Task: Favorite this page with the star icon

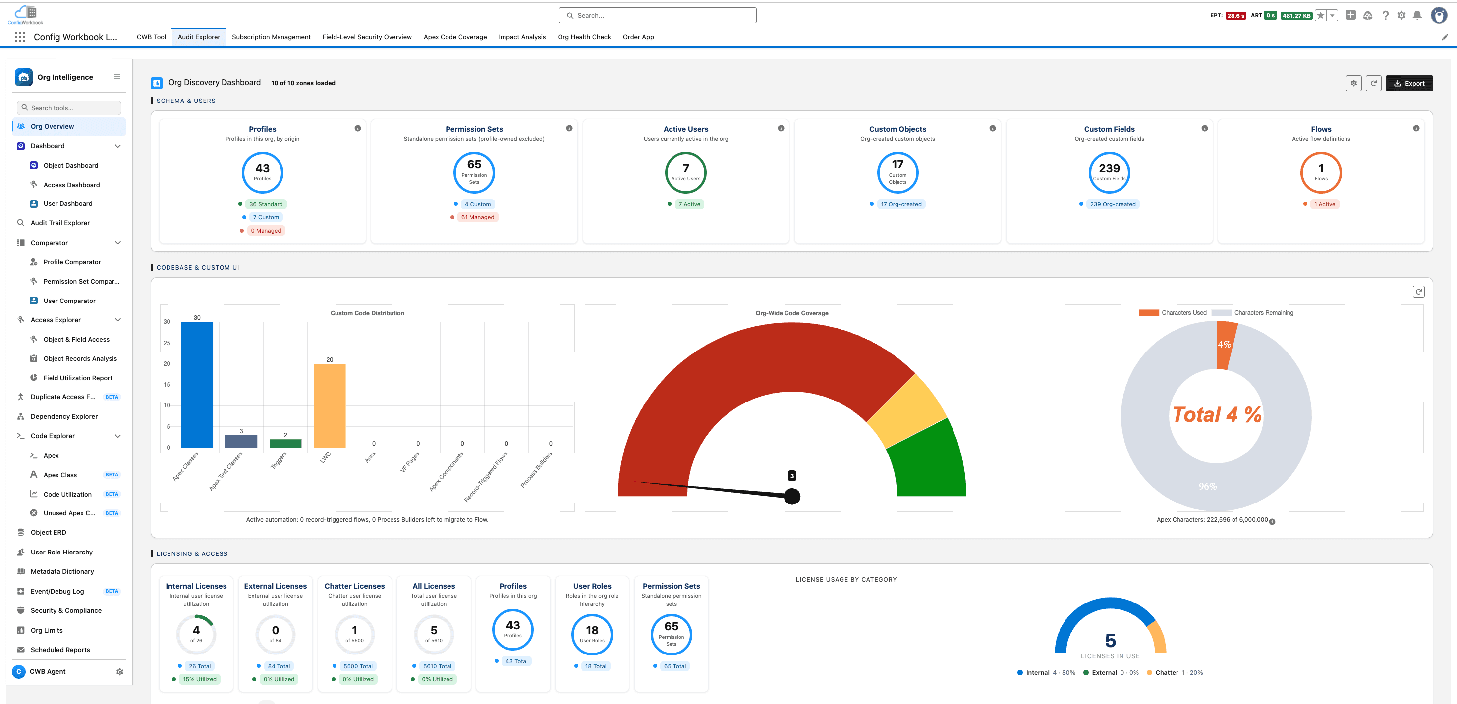Action: pyautogui.click(x=1320, y=16)
